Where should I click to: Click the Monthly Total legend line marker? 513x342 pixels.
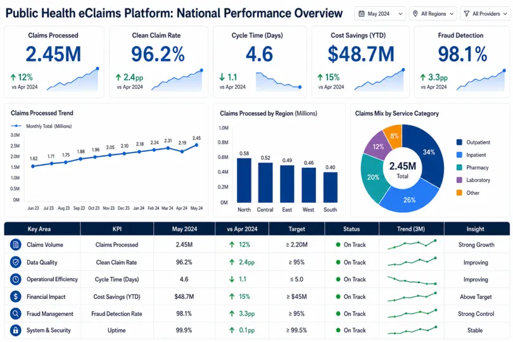[16, 126]
